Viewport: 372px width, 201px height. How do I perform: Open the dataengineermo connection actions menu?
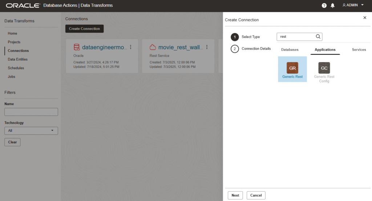(131, 47)
